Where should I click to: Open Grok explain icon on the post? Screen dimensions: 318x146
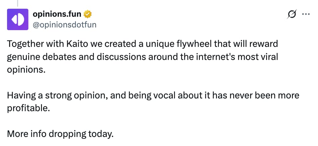[x=292, y=14]
